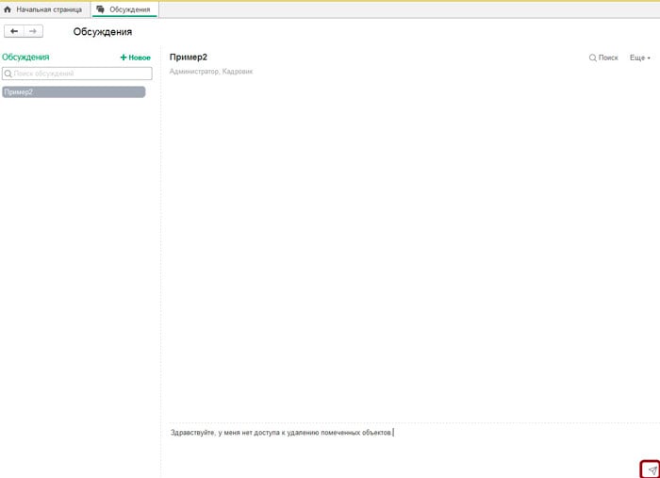Click the green Обсуждения sidebar header

tap(25, 58)
